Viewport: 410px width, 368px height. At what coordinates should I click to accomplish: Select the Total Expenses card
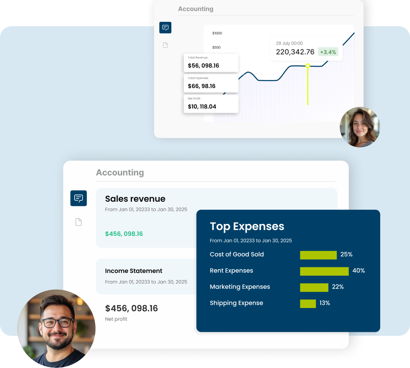pos(211,83)
